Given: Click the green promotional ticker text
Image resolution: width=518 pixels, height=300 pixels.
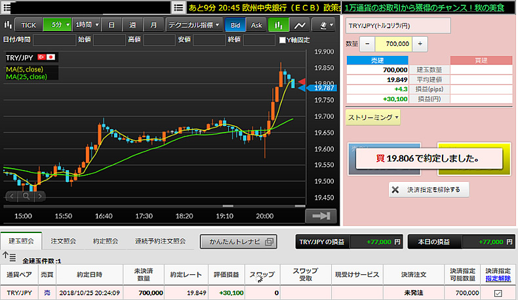Looking at the screenshot, I should pos(425,7).
